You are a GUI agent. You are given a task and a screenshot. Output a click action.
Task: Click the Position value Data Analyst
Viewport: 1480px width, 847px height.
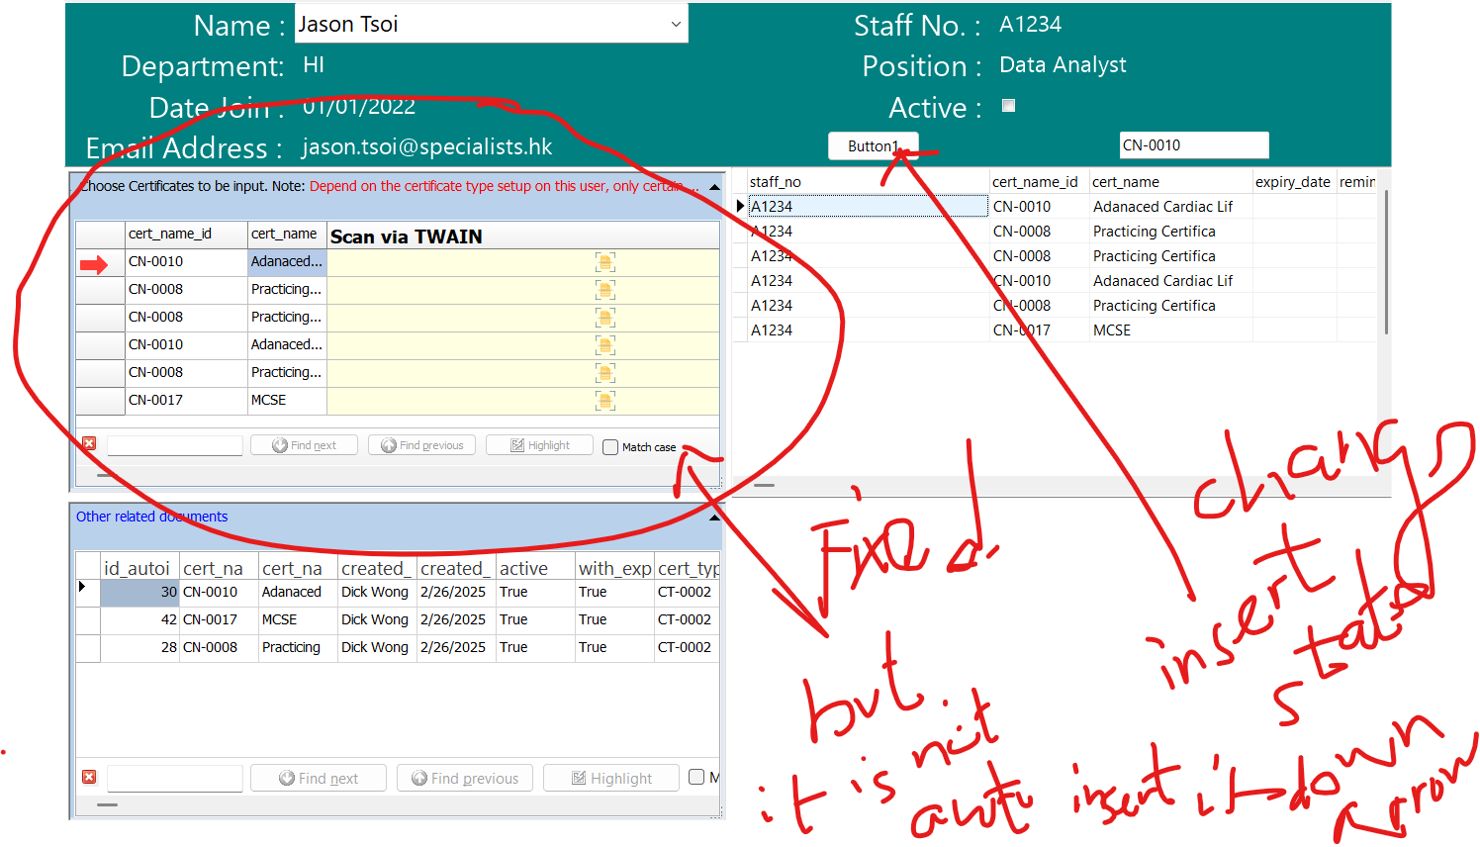[1063, 65]
